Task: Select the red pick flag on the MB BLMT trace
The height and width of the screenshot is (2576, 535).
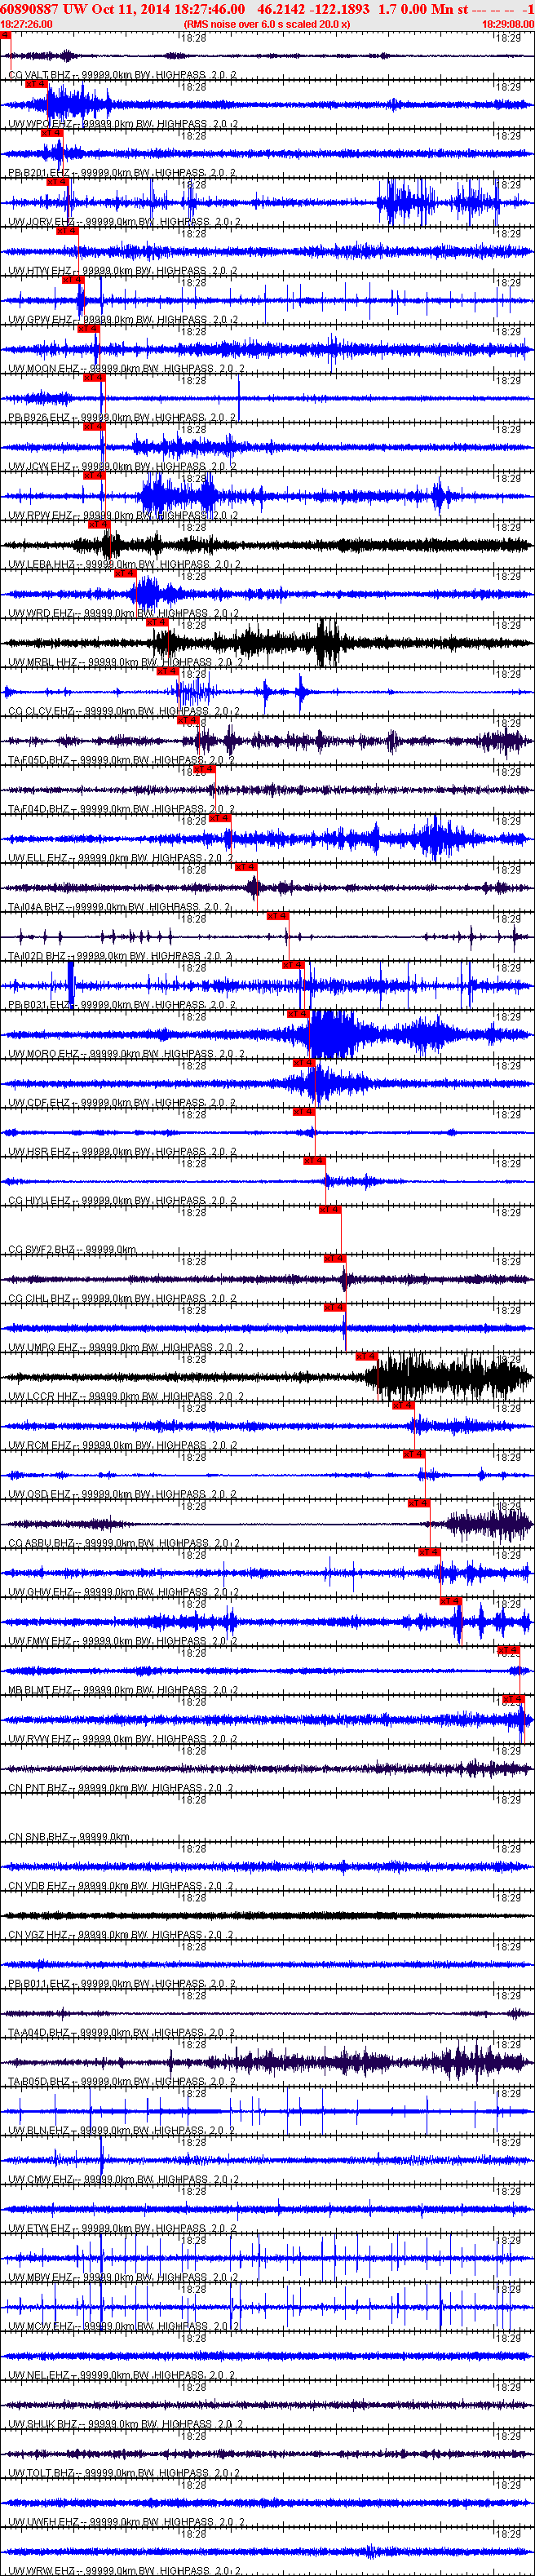Action: tap(509, 1649)
